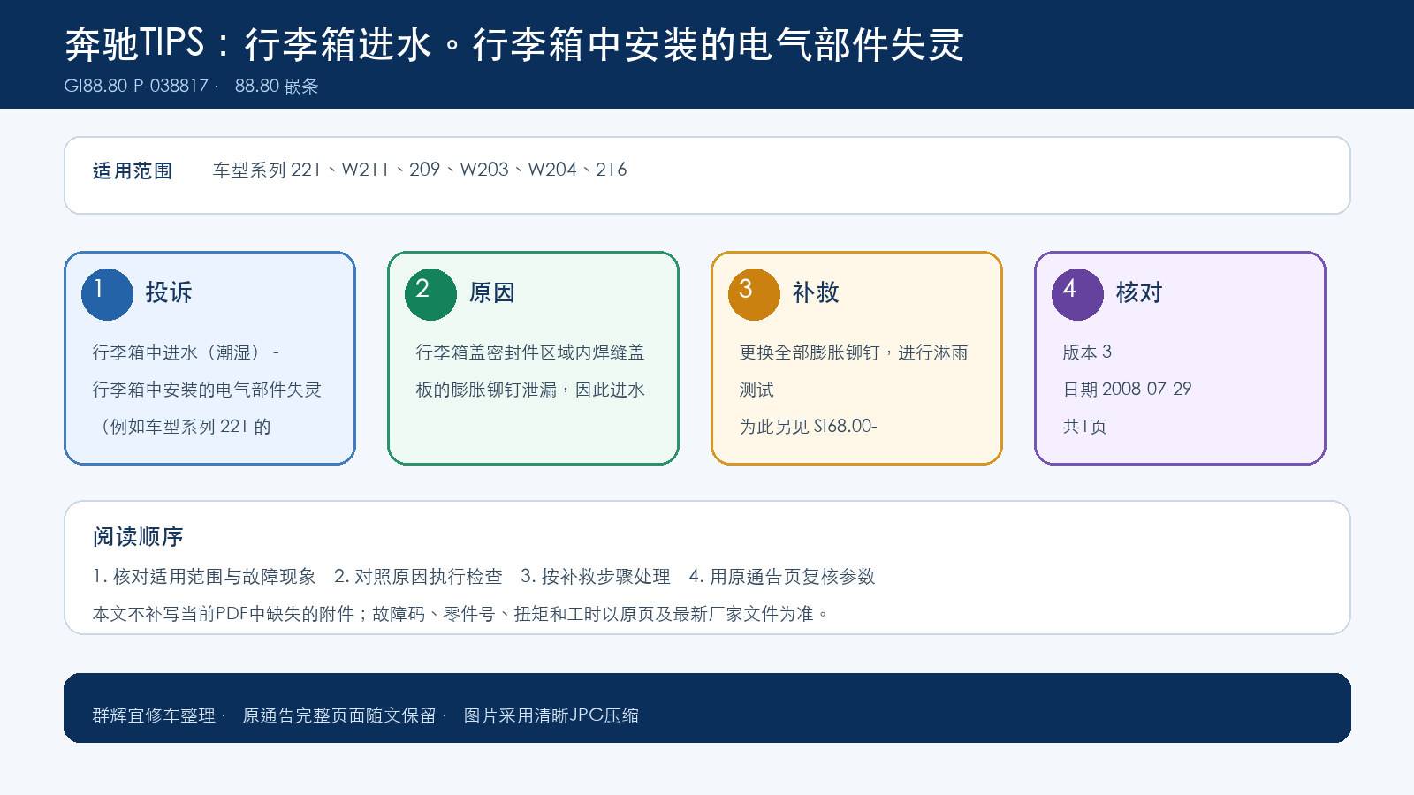Click the line （例如车型系列 221 的
Screen dimensions: 1414x795
point(181,427)
